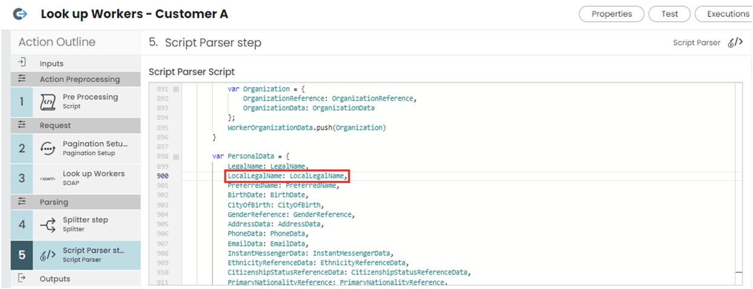Click the Script Parser icon at top right
The height and width of the screenshot is (289, 753).
(735, 42)
